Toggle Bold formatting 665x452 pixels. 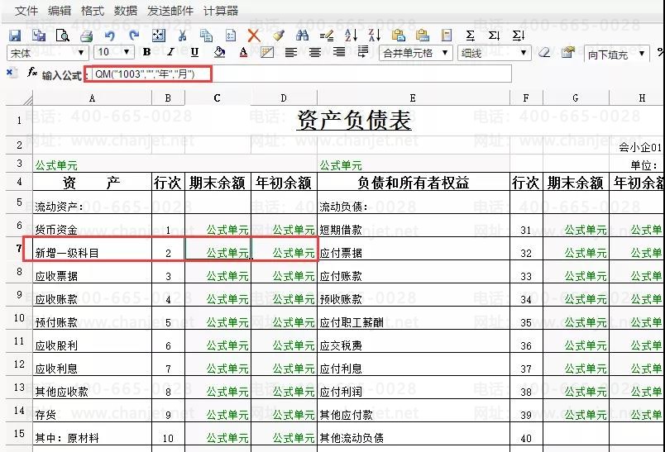pyautogui.click(x=146, y=52)
